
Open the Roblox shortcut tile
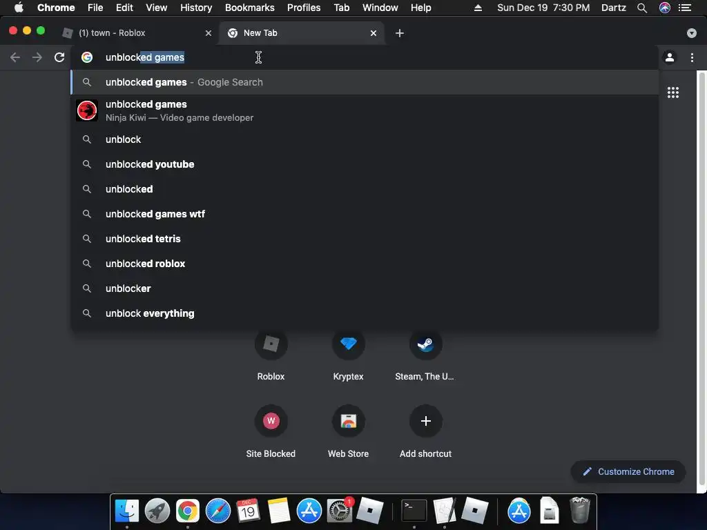(271, 344)
